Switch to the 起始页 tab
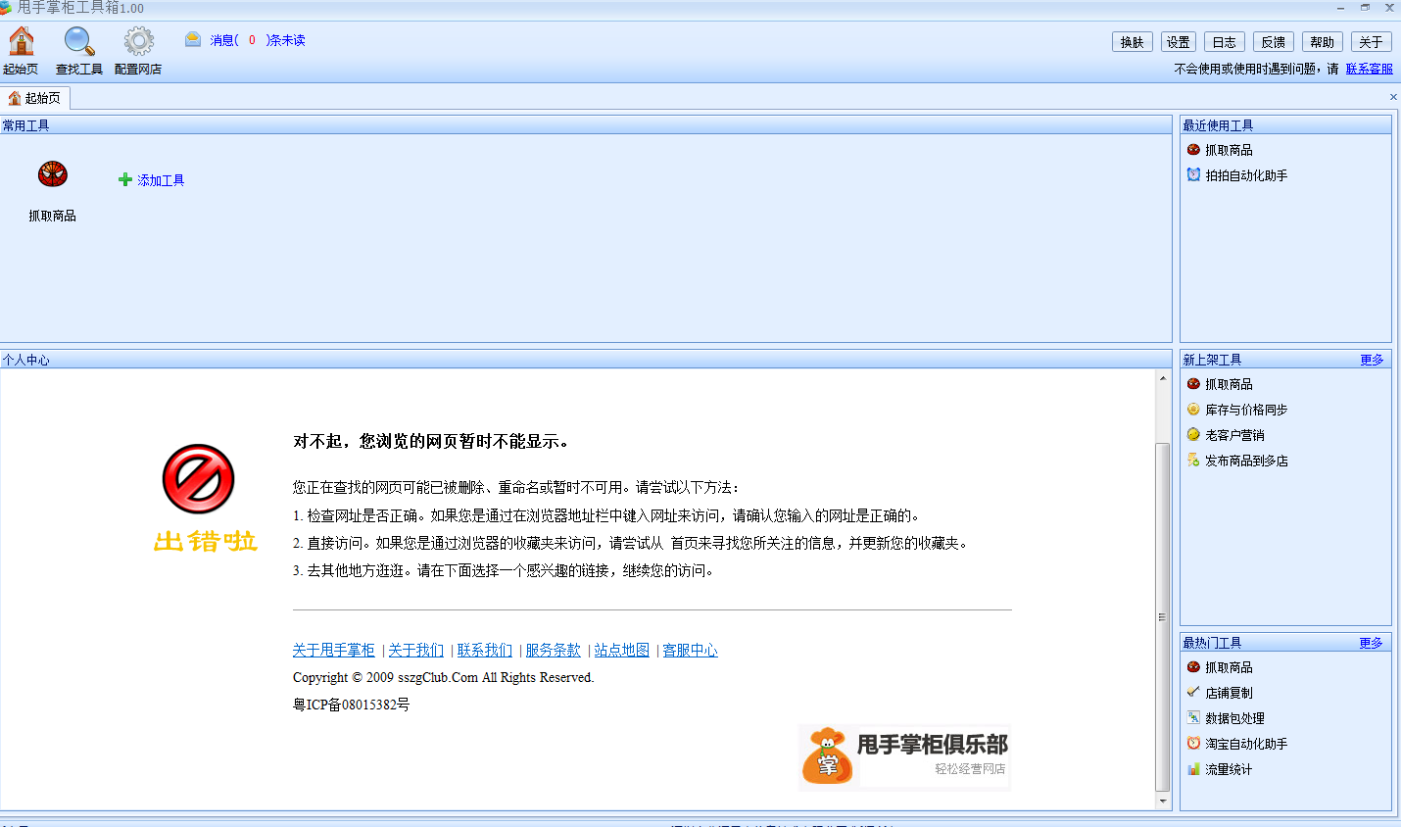This screenshot has width=1401, height=827. 35,98
